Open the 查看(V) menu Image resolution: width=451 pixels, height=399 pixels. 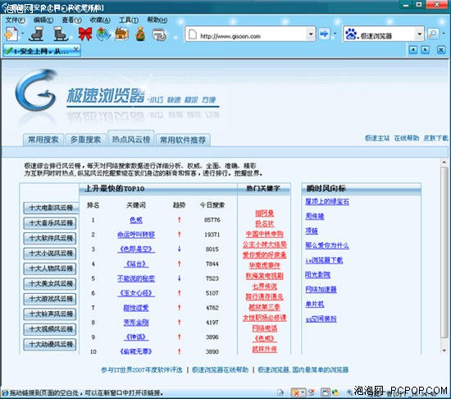pyautogui.click(x=72, y=20)
